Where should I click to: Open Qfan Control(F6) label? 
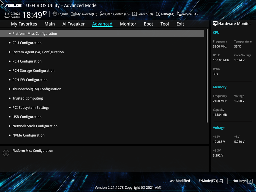pyautogui.click(x=117, y=14)
